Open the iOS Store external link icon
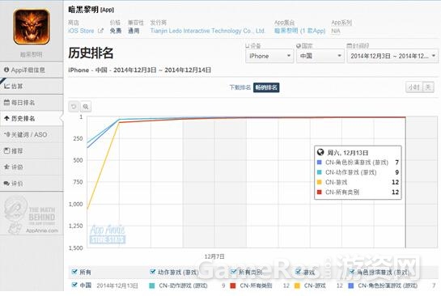This screenshot has width=441, height=296. pos(100,31)
